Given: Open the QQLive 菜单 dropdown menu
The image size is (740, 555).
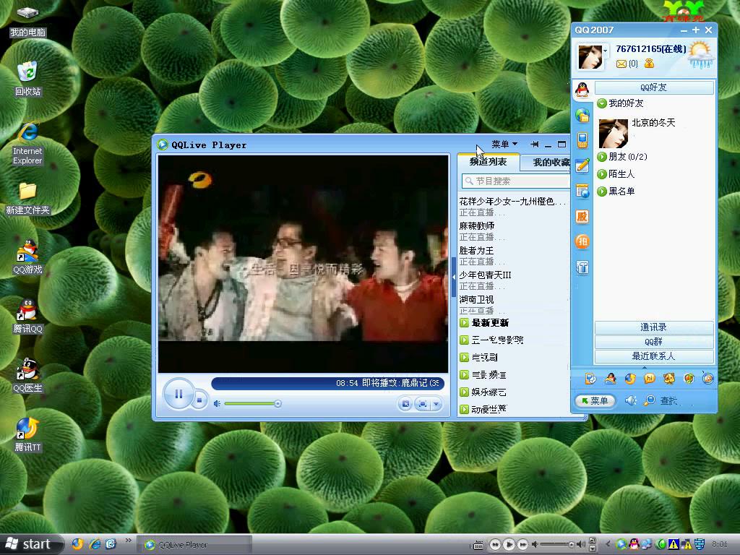Looking at the screenshot, I should 504,144.
